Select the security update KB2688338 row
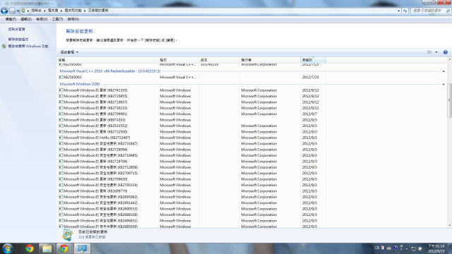 [191, 214]
